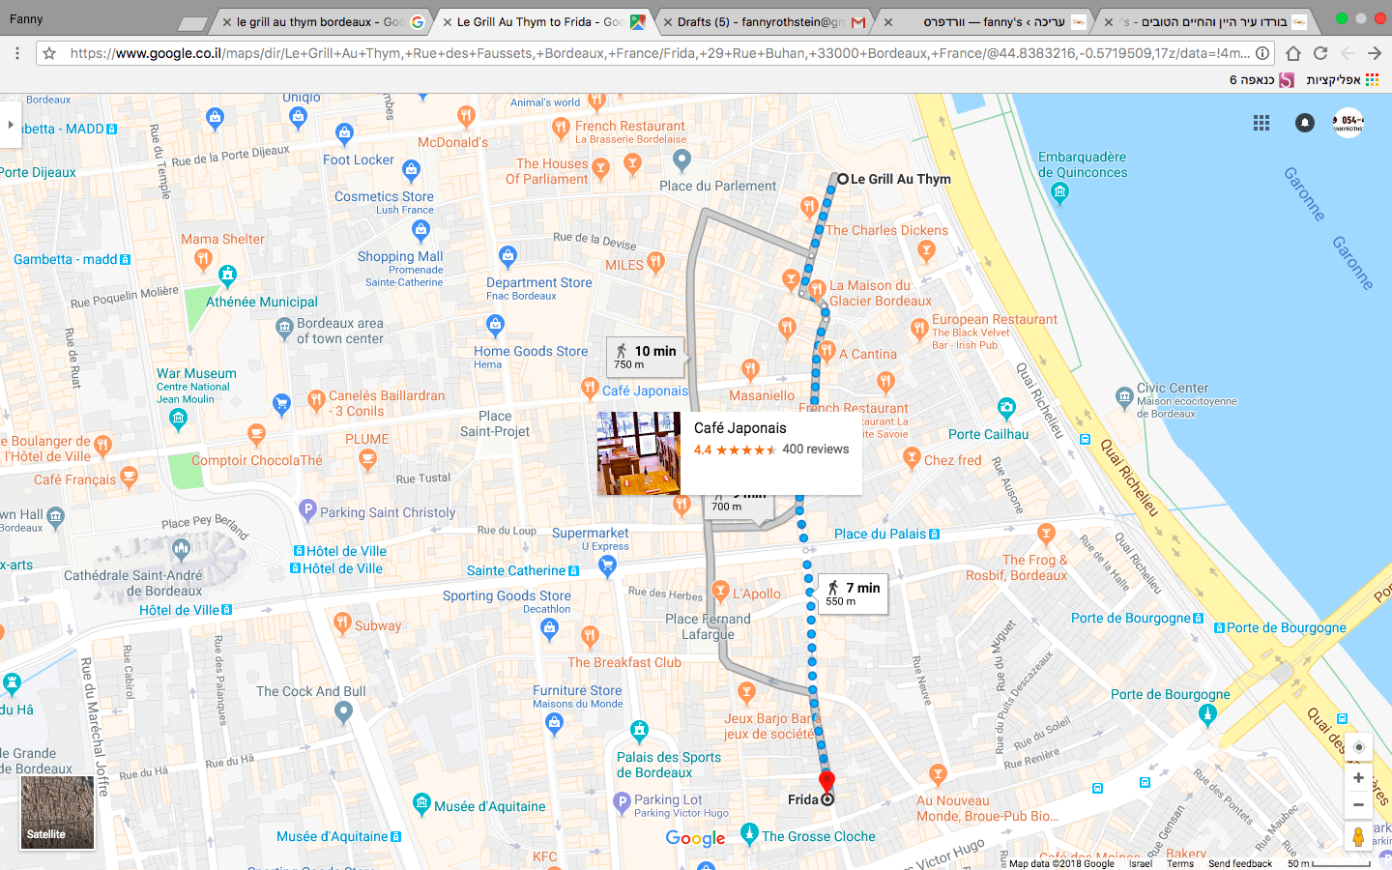
Task: Show your current location
Action: pyautogui.click(x=1358, y=747)
